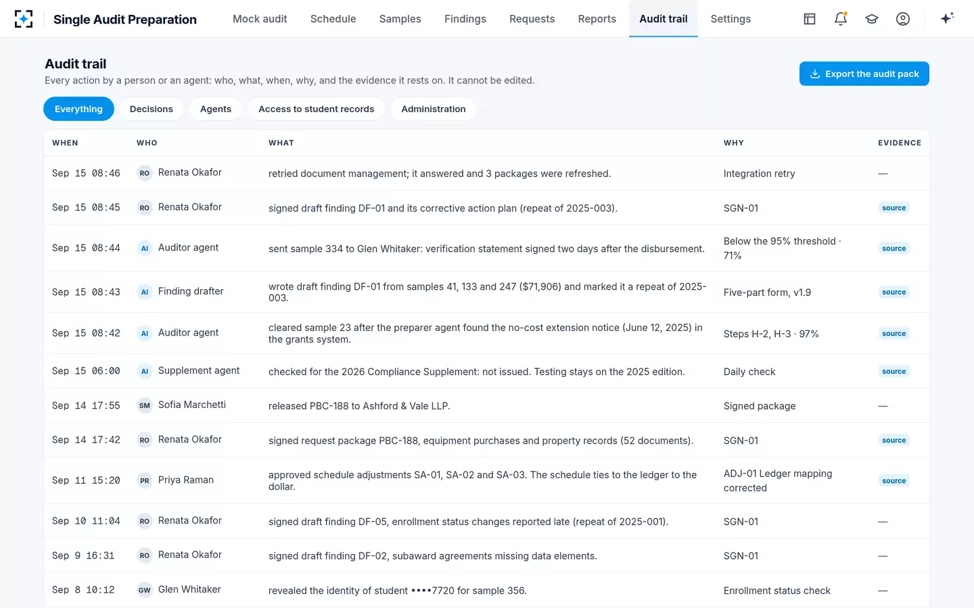Image resolution: width=974 pixels, height=608 pixels.
Task: Select 'released PBC-188 to Ashford & Vale LLP.'
Action: click(359, 406)
